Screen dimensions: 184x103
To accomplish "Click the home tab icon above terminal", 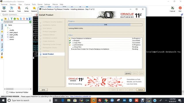I will [37, 15].
